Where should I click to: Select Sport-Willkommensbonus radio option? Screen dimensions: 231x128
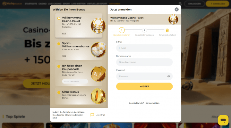(59, 44)
